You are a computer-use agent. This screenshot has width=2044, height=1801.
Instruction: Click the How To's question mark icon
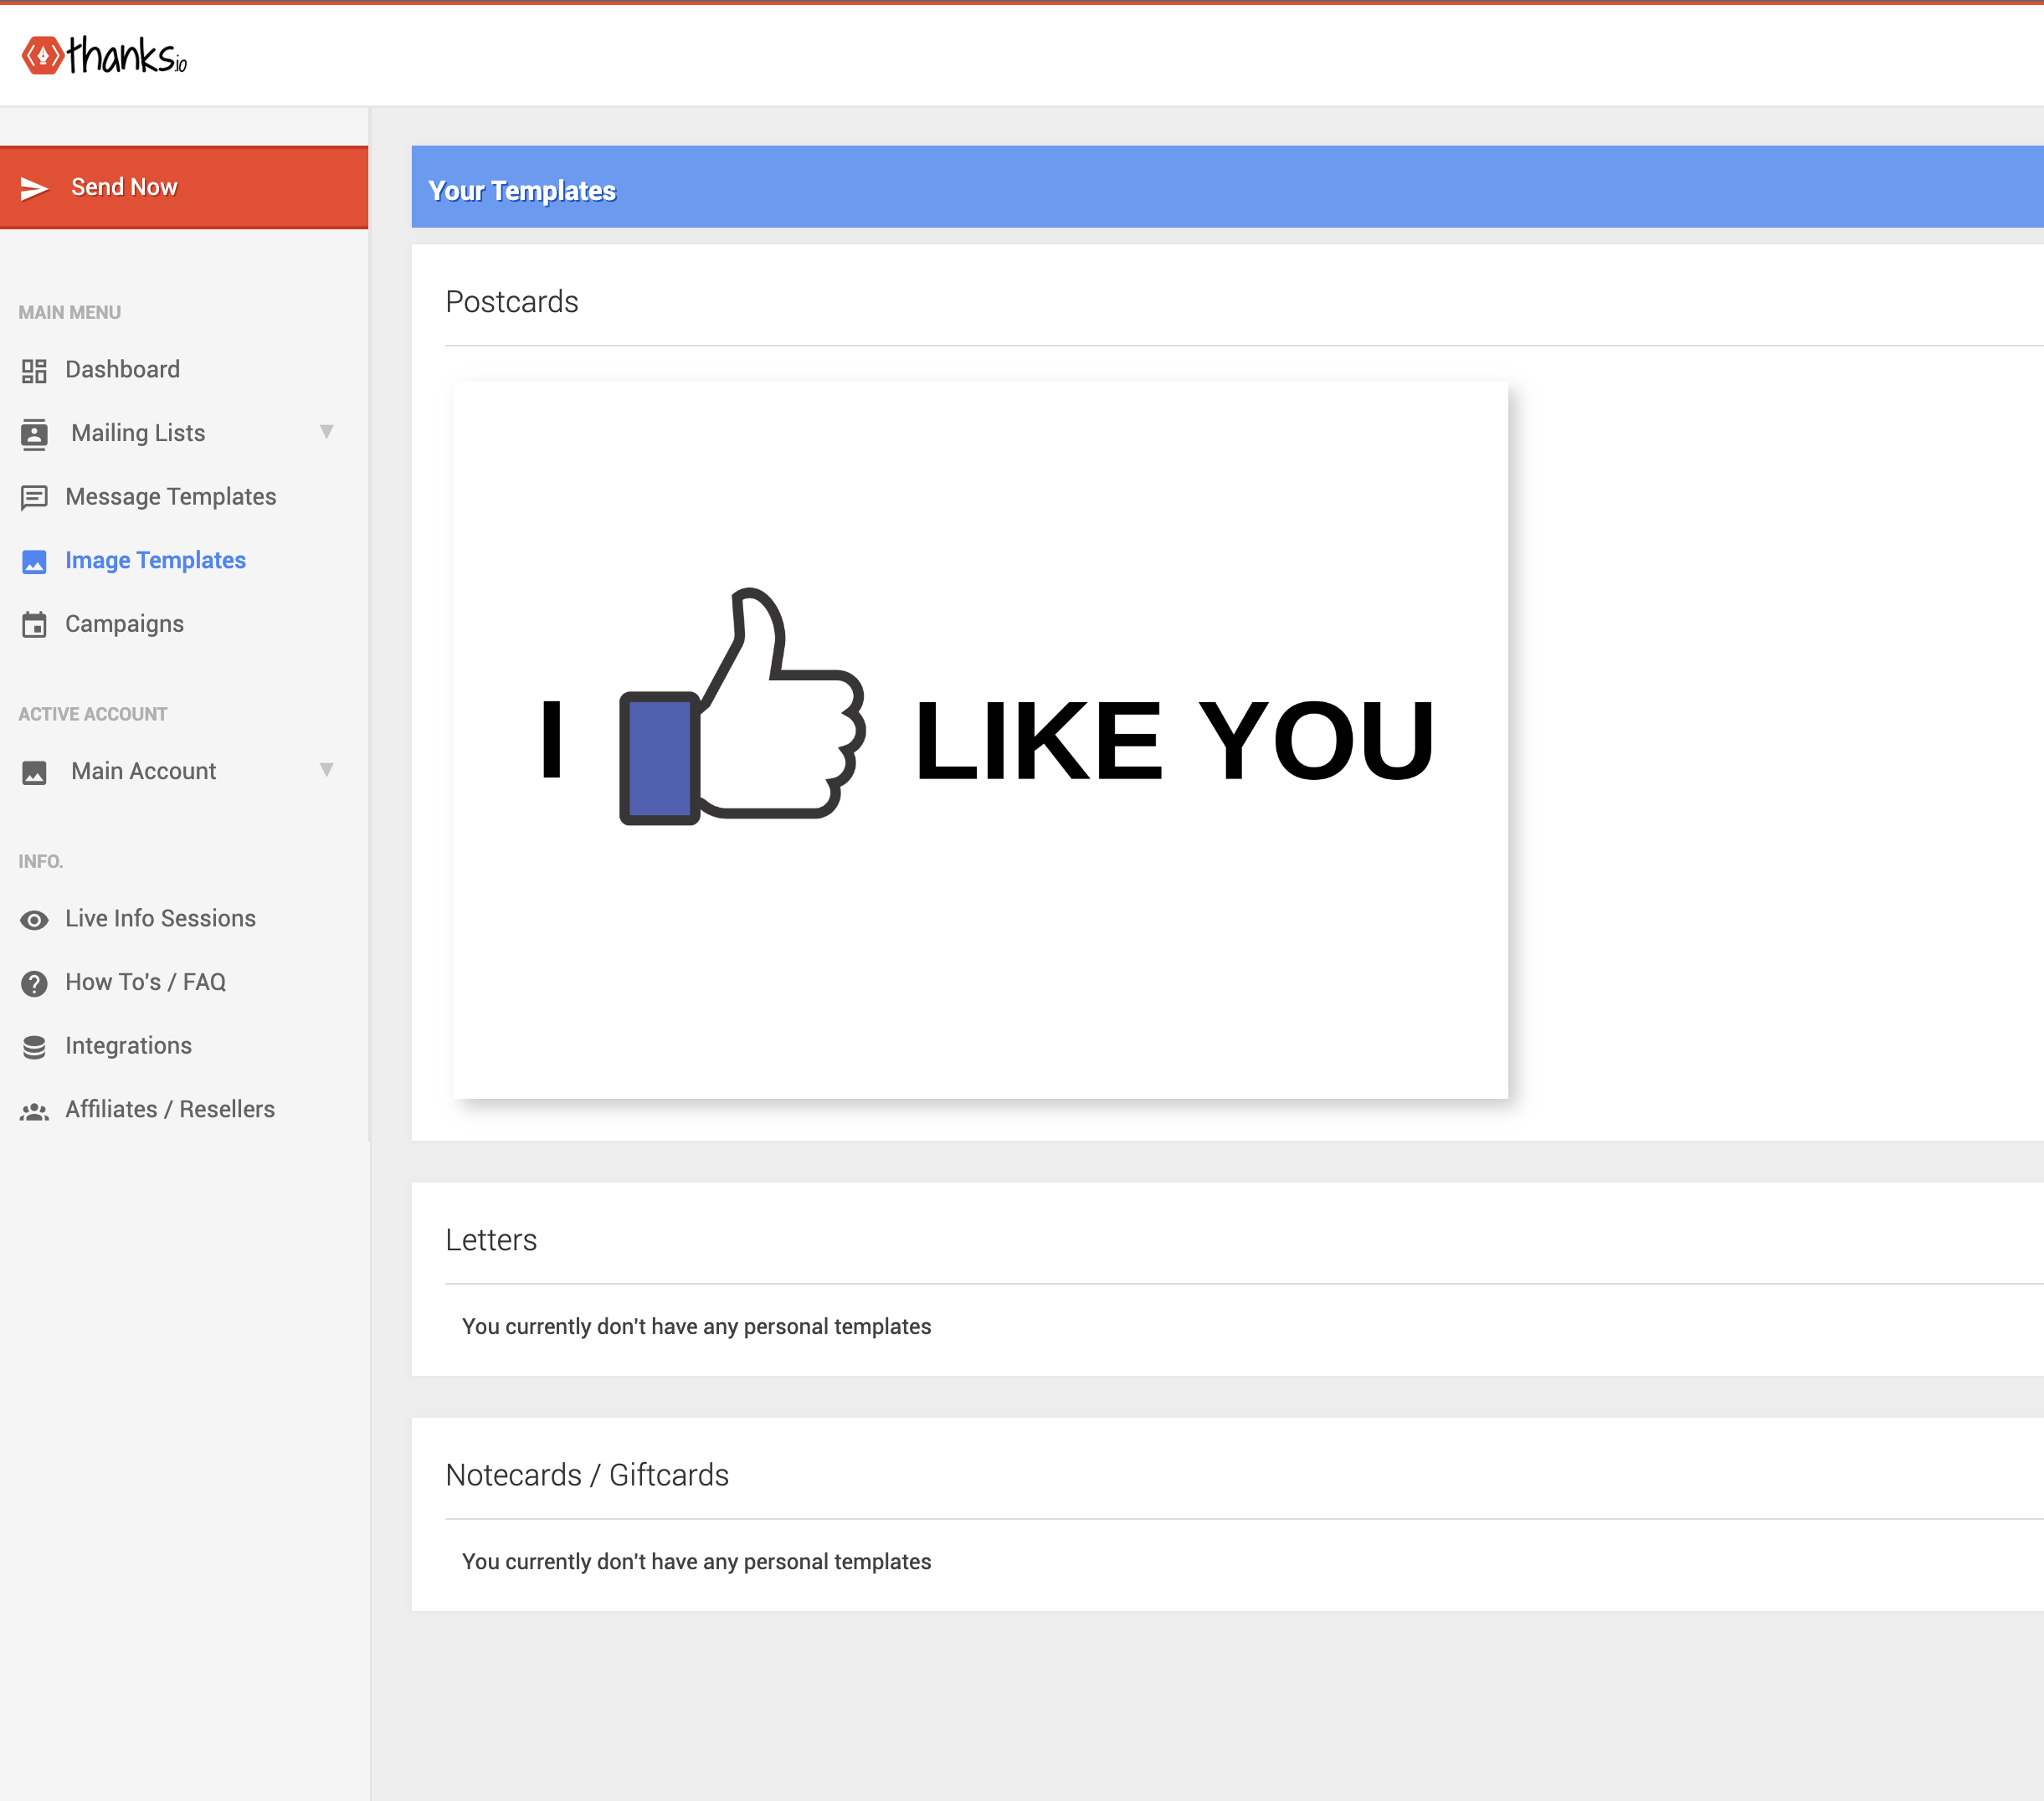[34, 984]
